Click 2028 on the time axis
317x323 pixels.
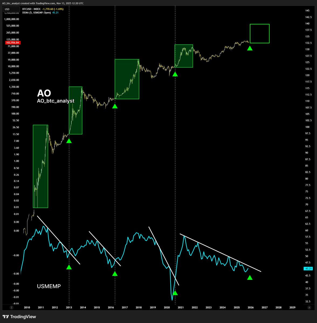click(278, 307)
